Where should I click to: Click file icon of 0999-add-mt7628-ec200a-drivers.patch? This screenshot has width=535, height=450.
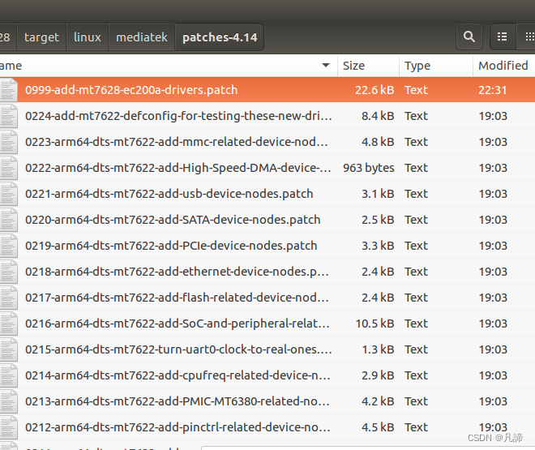tap(8, 90)
